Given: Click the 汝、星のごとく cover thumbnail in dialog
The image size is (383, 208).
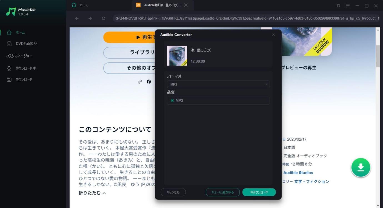Looking at the screenshot, I should [177, 56].
